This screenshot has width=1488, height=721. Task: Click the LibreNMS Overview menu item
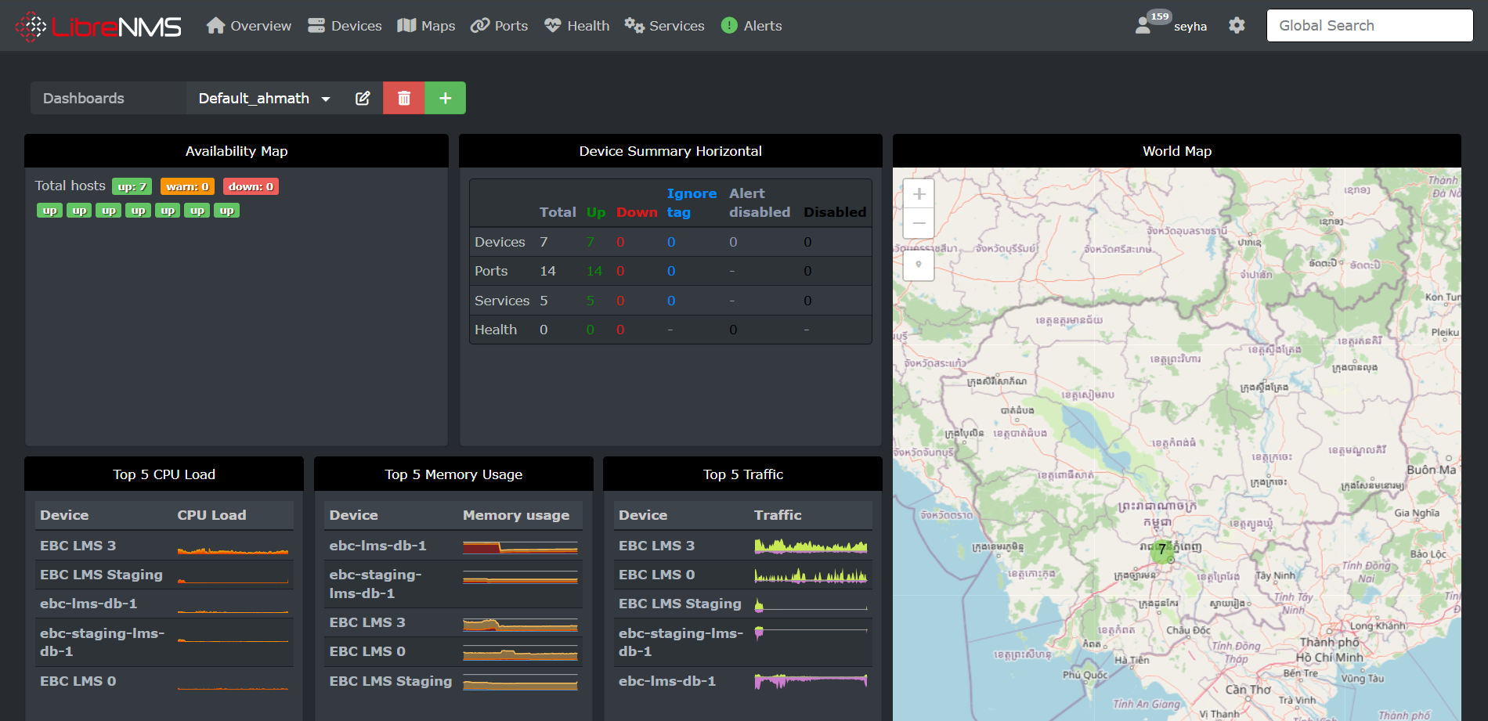pyautogui.click(x=247, y=25)
